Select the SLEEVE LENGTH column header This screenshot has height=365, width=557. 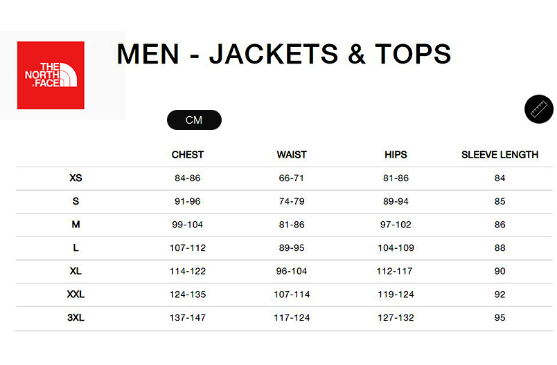(499, 155)
